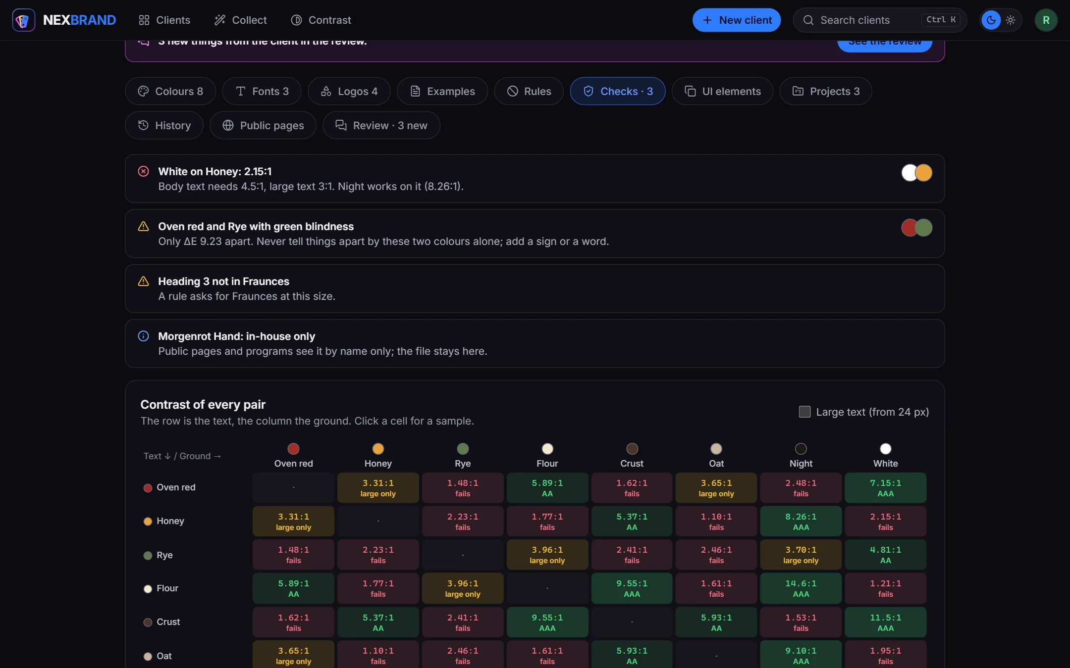Click the warning triangle on Oven red and Rye
Viewport: 1070px width, 668px height.
143,227
